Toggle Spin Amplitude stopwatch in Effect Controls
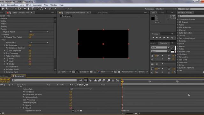 (7, 50)
